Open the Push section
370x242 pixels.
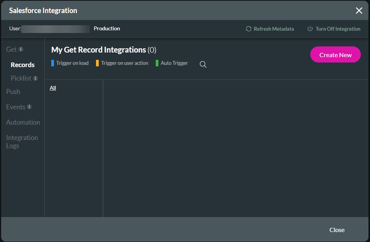[x=13, y=92]
